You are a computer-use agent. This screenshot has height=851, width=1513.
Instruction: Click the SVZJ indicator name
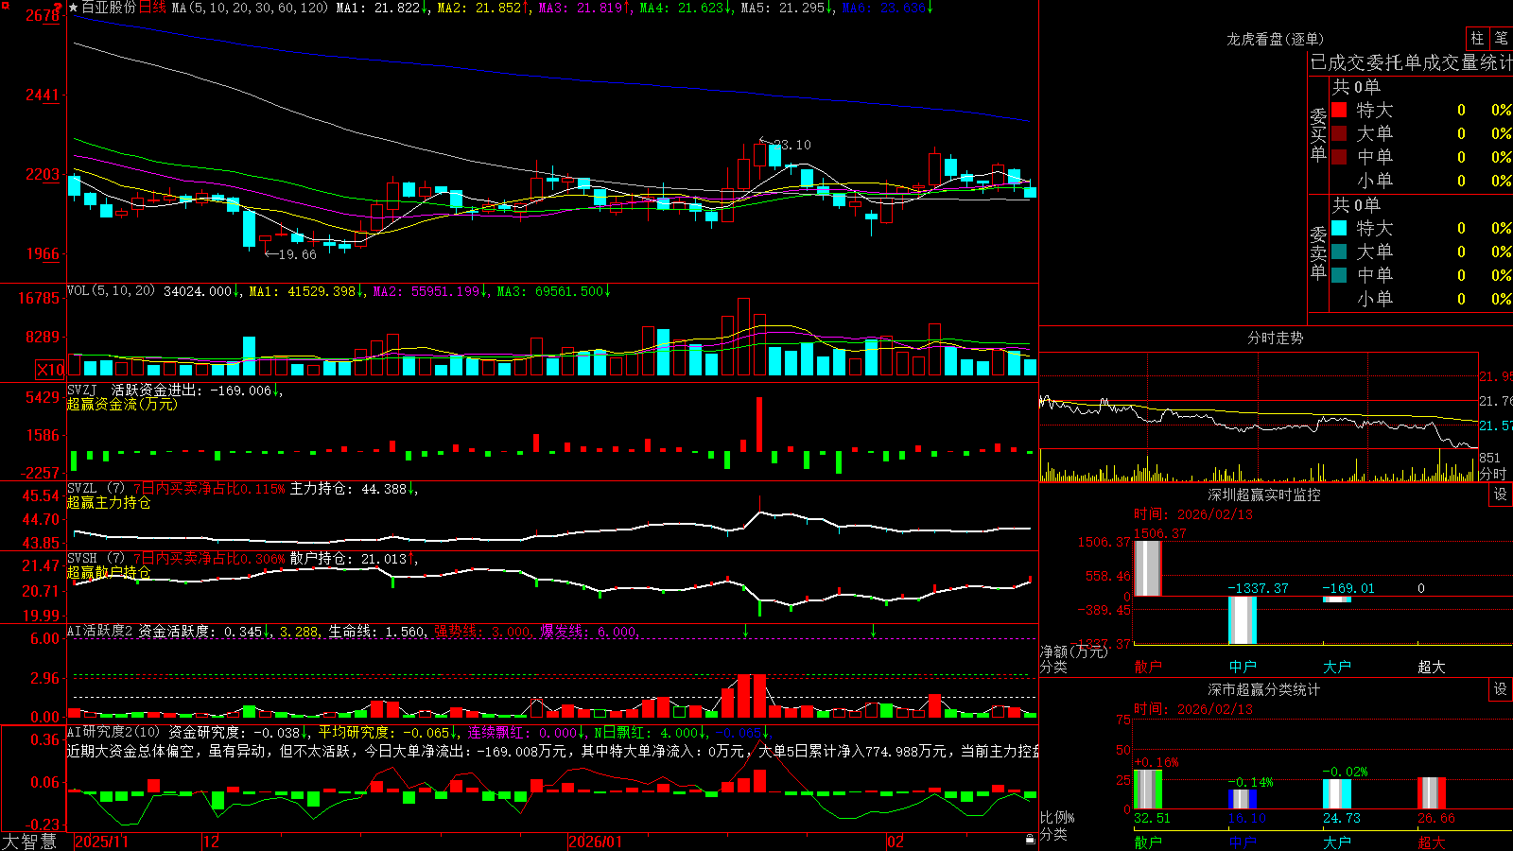81,390
